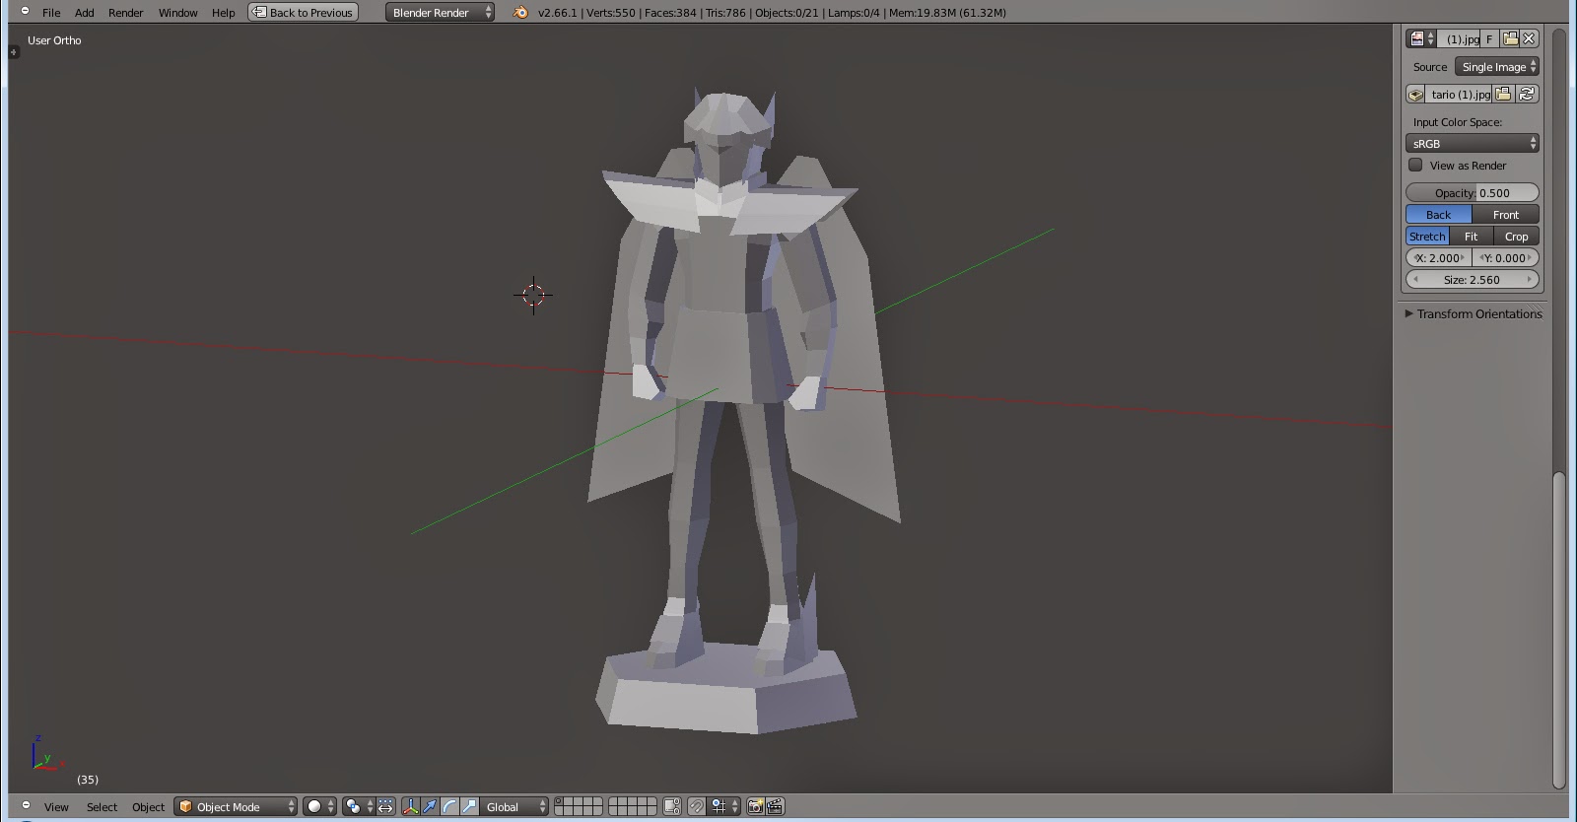1577x822 pixels.
Task: Open snap element type arrows
Action: click(734, 806)
